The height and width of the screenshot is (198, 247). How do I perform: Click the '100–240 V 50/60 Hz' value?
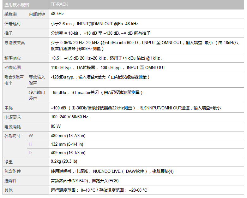(x=69, y=117)
